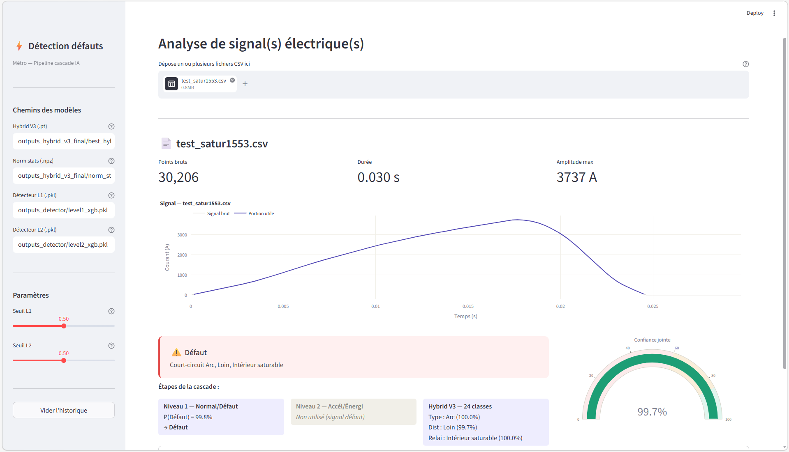This screenshot has height=452, width=789.
Task: Show help for Seuil L2 slider
Action: 111,346
